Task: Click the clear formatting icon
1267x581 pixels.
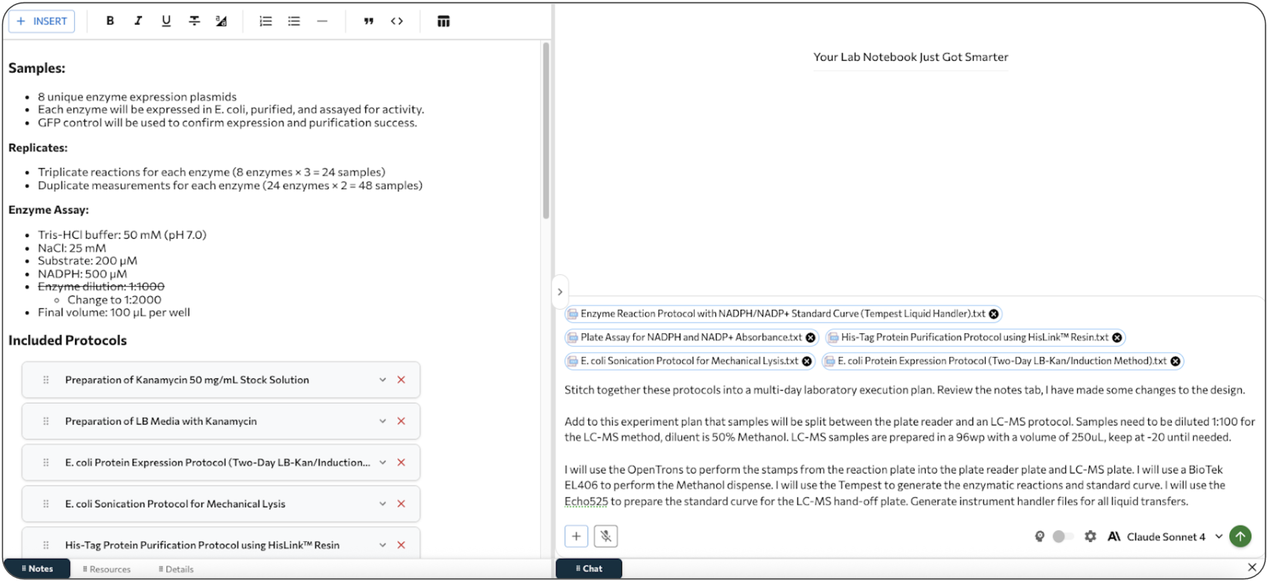Action: pyautogui.click(x=221, y=21)
